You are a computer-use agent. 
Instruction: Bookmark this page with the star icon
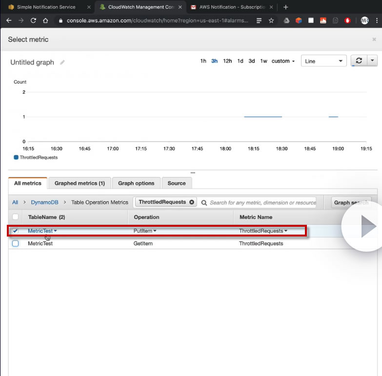pyautogui.click(x=271, y=20)
